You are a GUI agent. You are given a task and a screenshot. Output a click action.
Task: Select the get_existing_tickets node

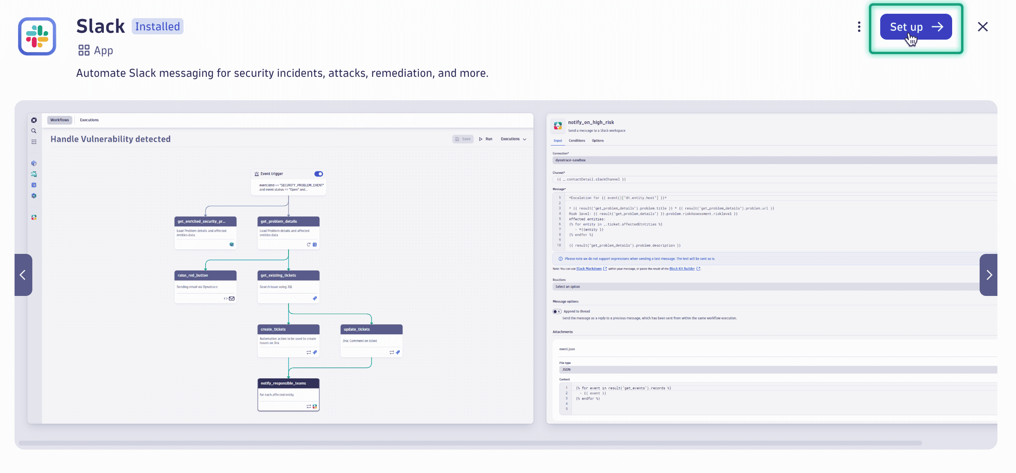[289, 287]
